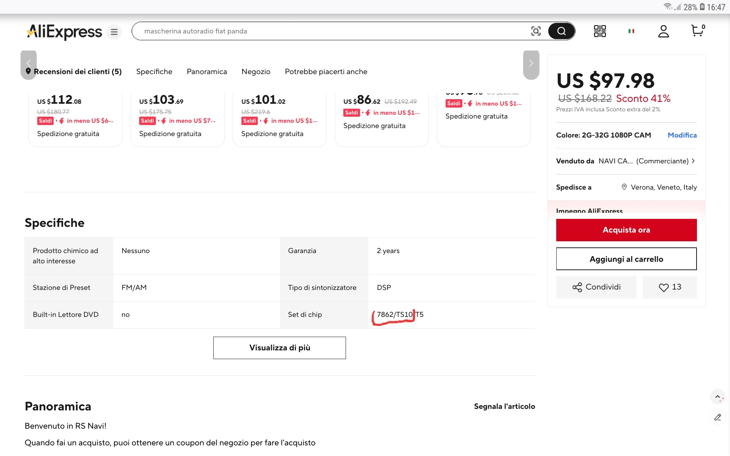
Task: Click Nessuno value in specs table
Action: pyautogui.click(x=135, y=251)
